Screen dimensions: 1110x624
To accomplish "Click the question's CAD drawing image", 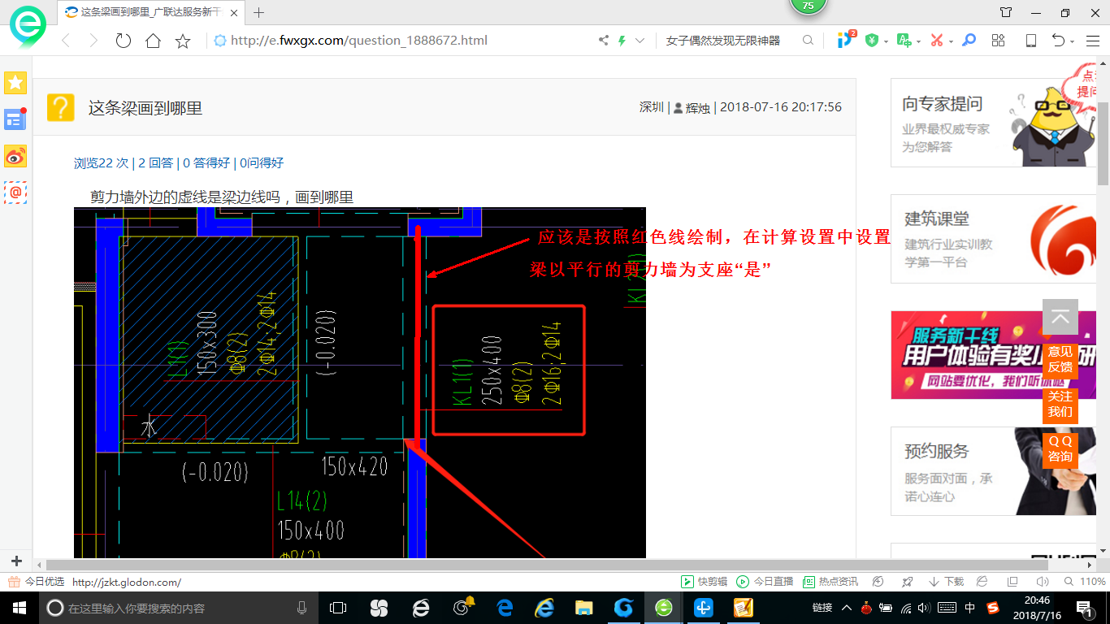I will click(360, 383).
